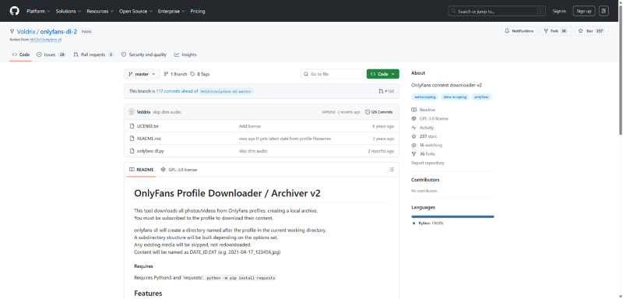
Task: Click the Go to file search field
Action: click(333, 74)
